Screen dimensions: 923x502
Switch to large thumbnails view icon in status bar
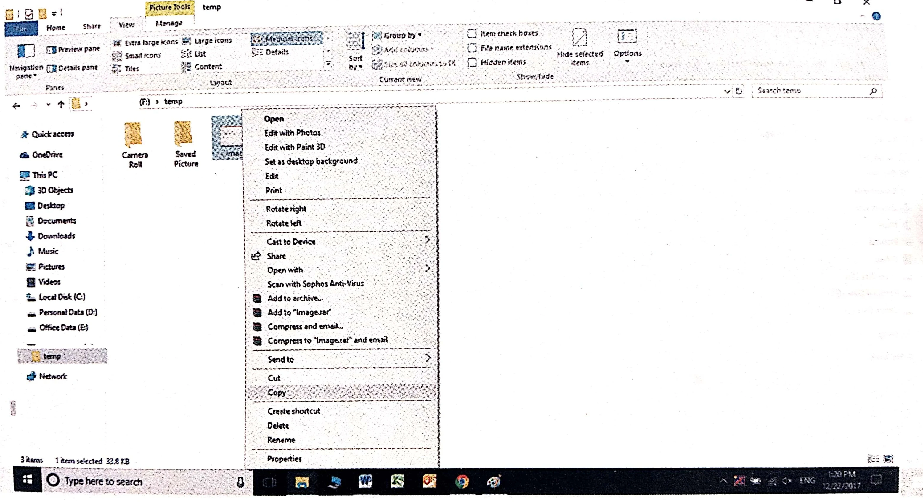tap(889, 459)
